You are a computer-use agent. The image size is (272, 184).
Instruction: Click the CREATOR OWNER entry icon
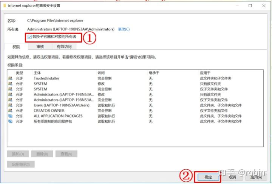(x=10, y=110)
